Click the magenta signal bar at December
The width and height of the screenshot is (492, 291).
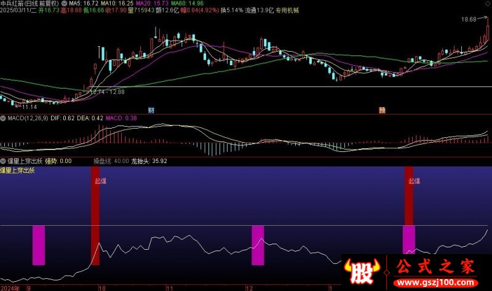[x=258, y=245]
